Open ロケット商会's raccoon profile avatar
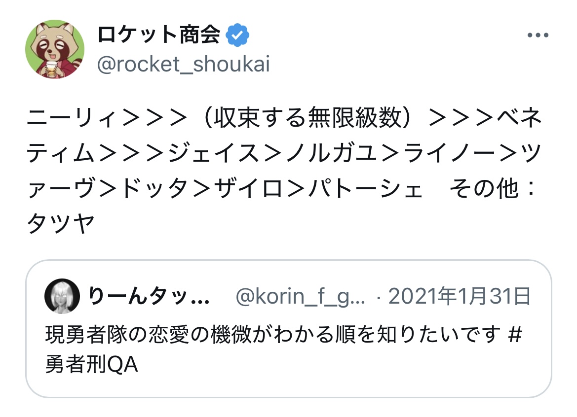The width and height of the screenshot is (577, 417). pyautogui.click(x=55, y=49)
